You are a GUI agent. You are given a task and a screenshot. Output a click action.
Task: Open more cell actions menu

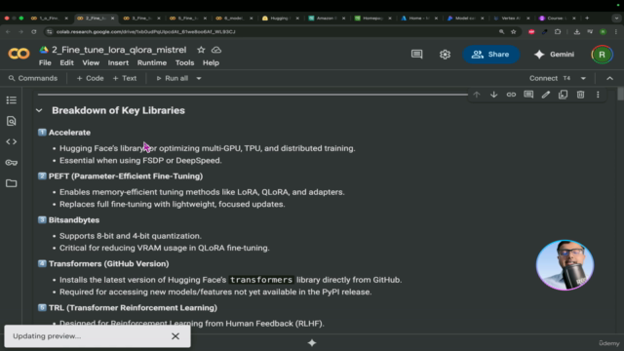tap(598, 95)
